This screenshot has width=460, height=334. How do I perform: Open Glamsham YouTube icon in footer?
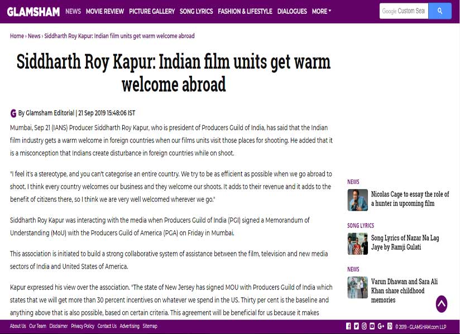[372, 326]
